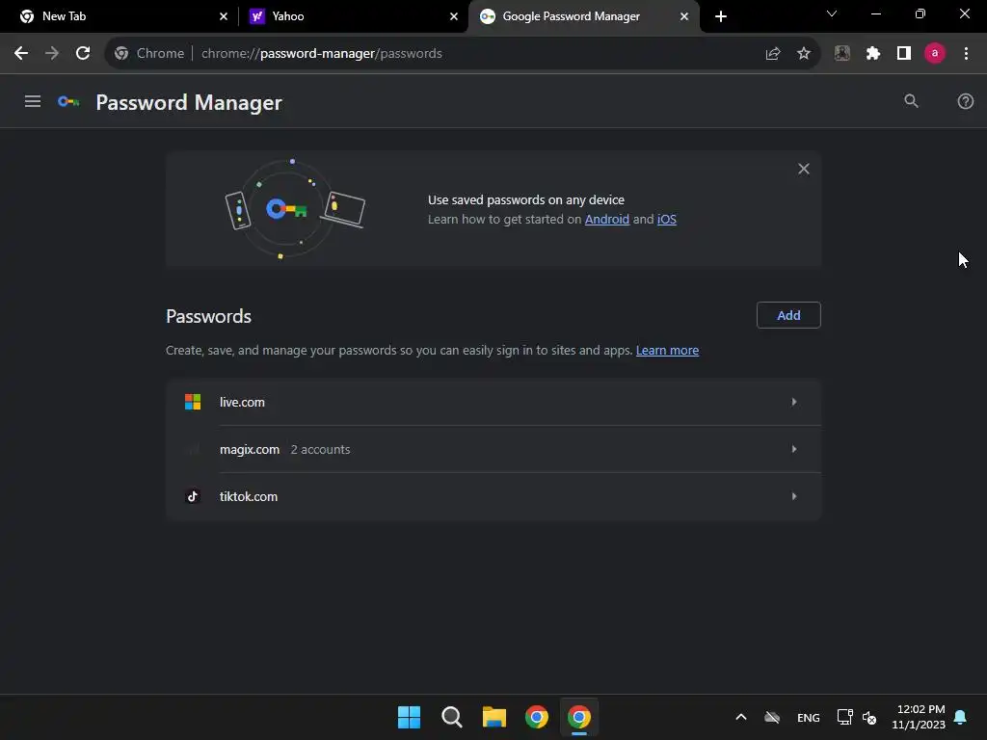
Task: Click the muted volume tray icon
Action: [x=869, y=717]
